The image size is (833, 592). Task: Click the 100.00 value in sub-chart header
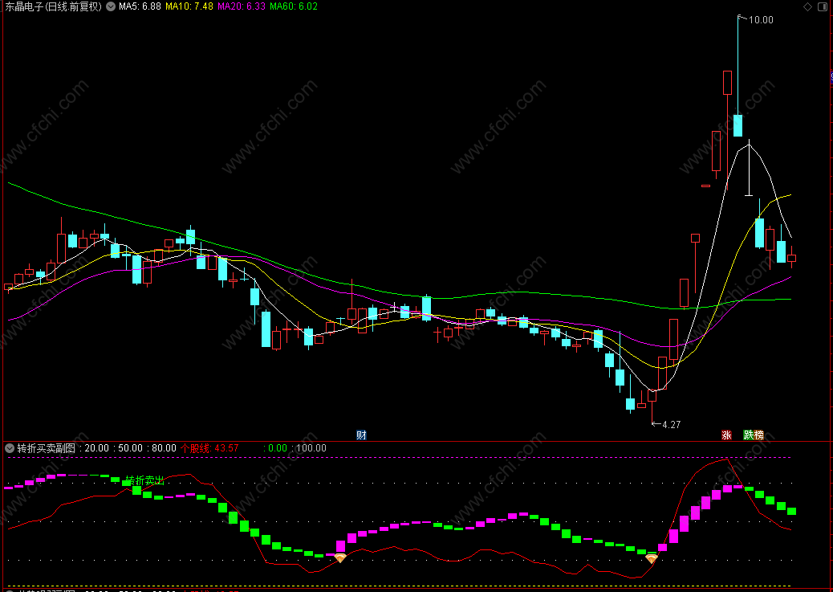311,448
